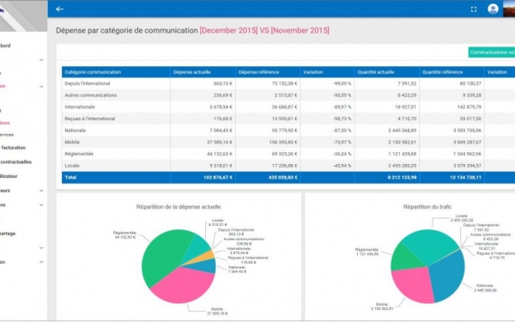The image size is (515, 322).
Task: Open the contractuelles sidebar menu item
Action: (x=15, y=162)
